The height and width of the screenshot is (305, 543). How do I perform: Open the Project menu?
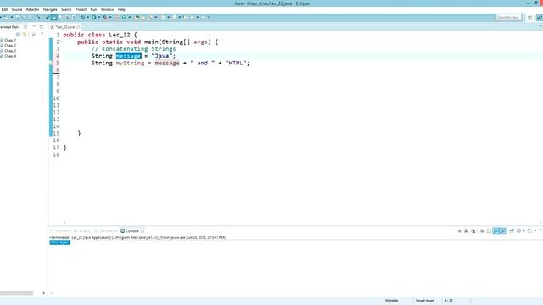[x=81, y=9]
